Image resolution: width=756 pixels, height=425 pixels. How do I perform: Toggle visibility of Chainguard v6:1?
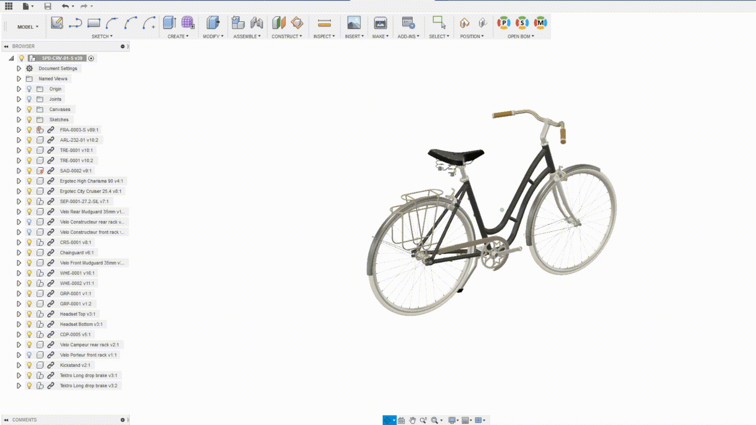click(x=30, y=252)
